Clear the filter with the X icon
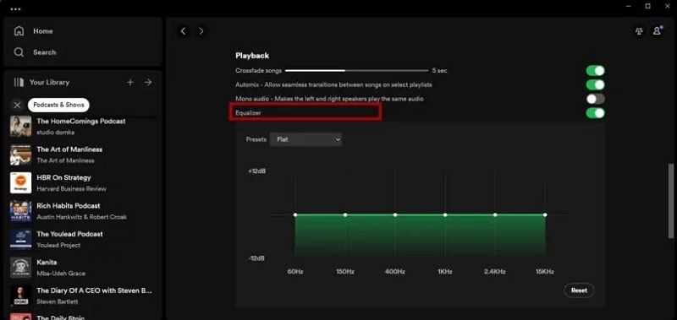677x320 pixels. click(x=17, y=105)
